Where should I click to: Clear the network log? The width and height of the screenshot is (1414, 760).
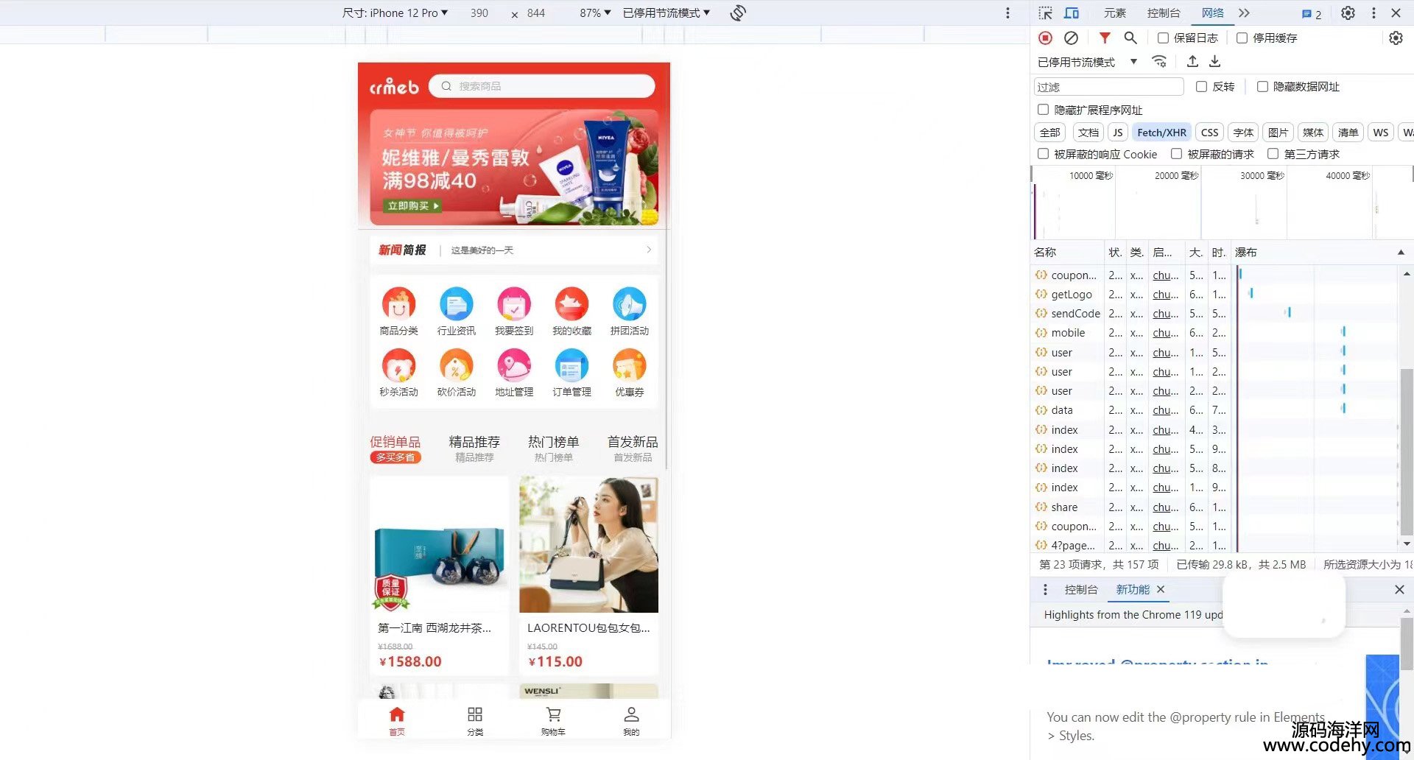(1071, 38)
